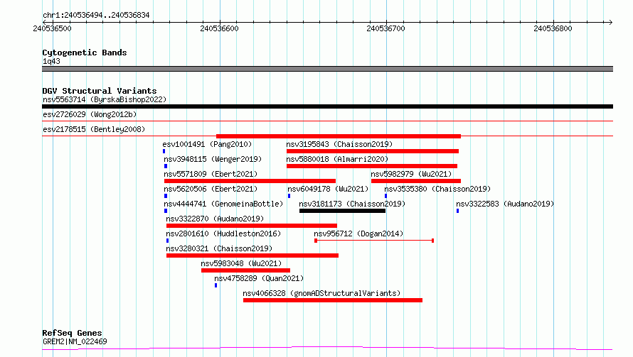The image size is (633, 357).
Task: Open the nsv5983048 (Wu2021) label
Action: click(x=241, y=263)
